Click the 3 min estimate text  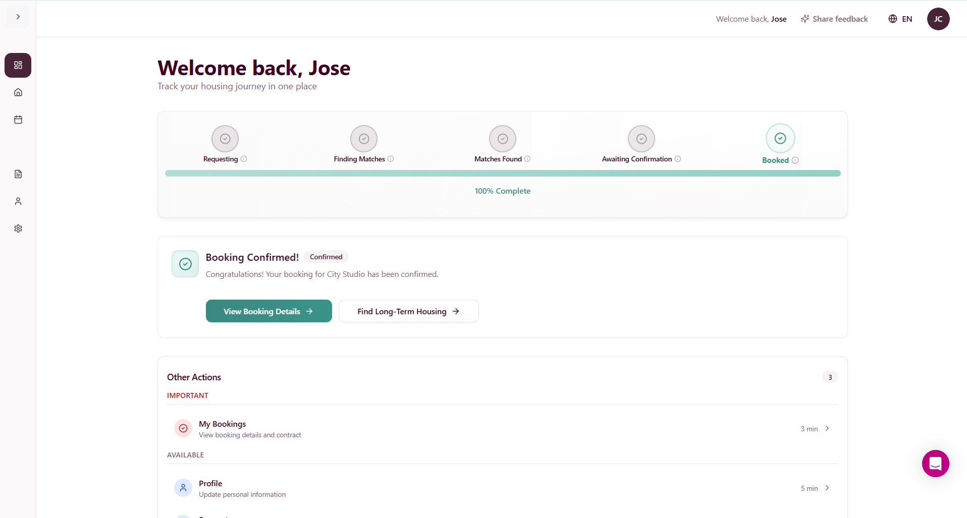coord(810,429)
